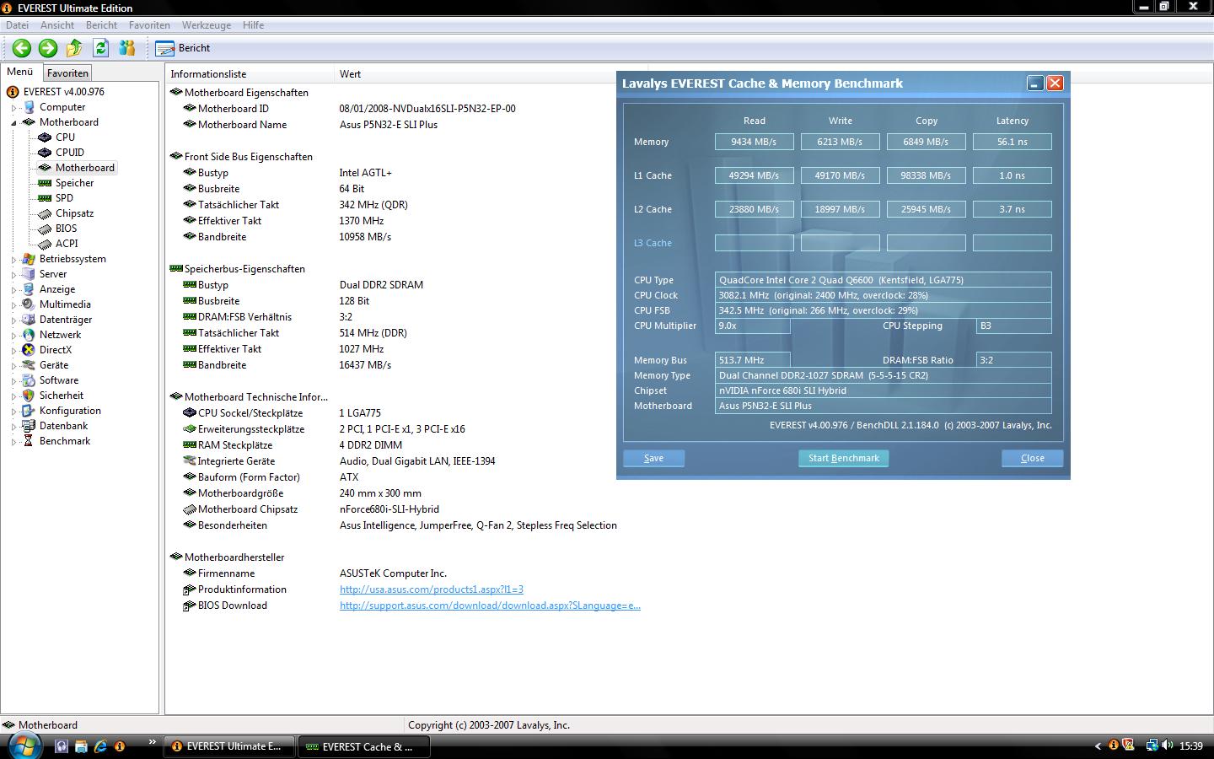Go forward with the green right arrow
Viewport: 1214px width, 759px height.
(x=48, y=48)
